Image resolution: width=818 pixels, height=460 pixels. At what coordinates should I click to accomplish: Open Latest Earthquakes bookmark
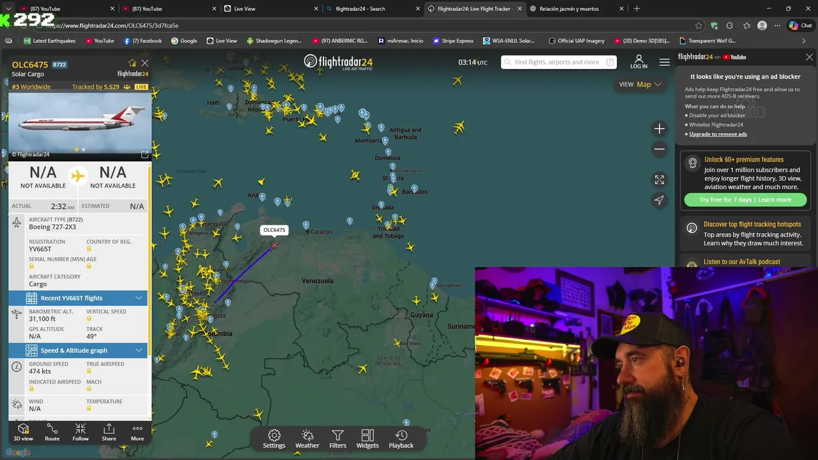point(50,41)
